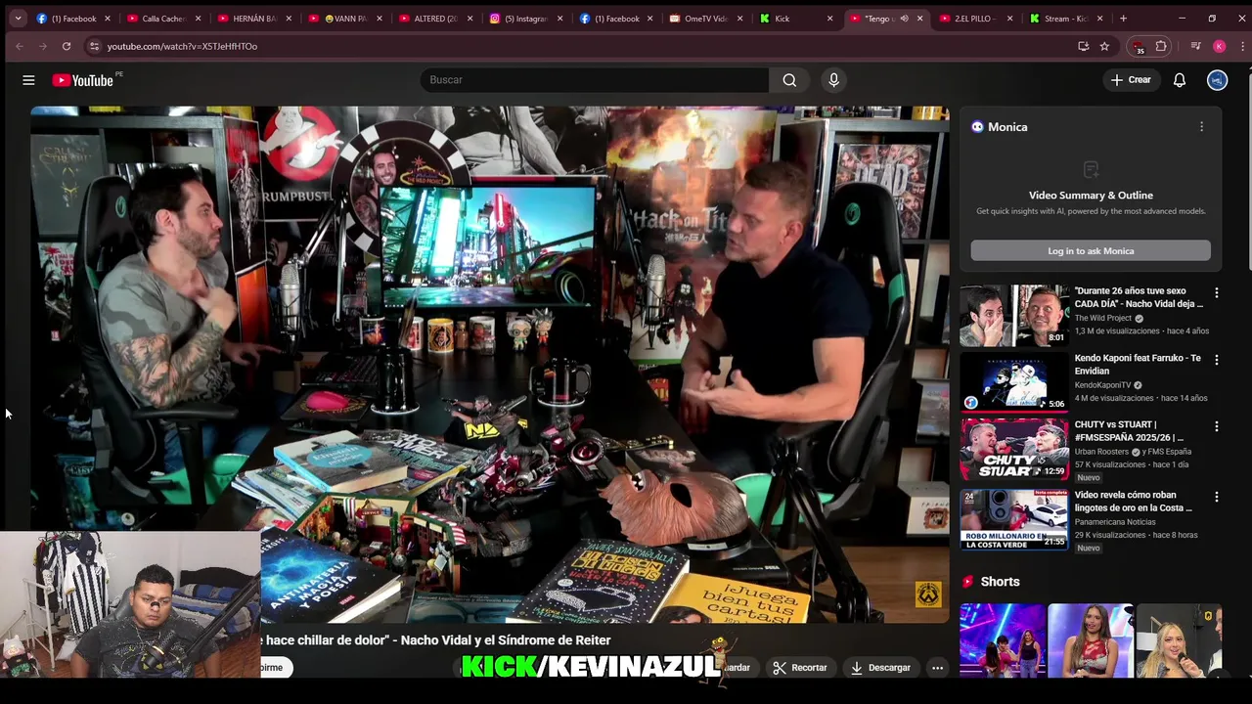This screenshot has width=1252, height=704.
Task: Click the main video player
Action: point(489,364)
